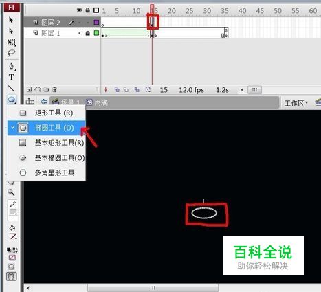This screenshot has width=321, height=292.
Task: Click the stroke color pencil icon
Action: tap(12, 204)
